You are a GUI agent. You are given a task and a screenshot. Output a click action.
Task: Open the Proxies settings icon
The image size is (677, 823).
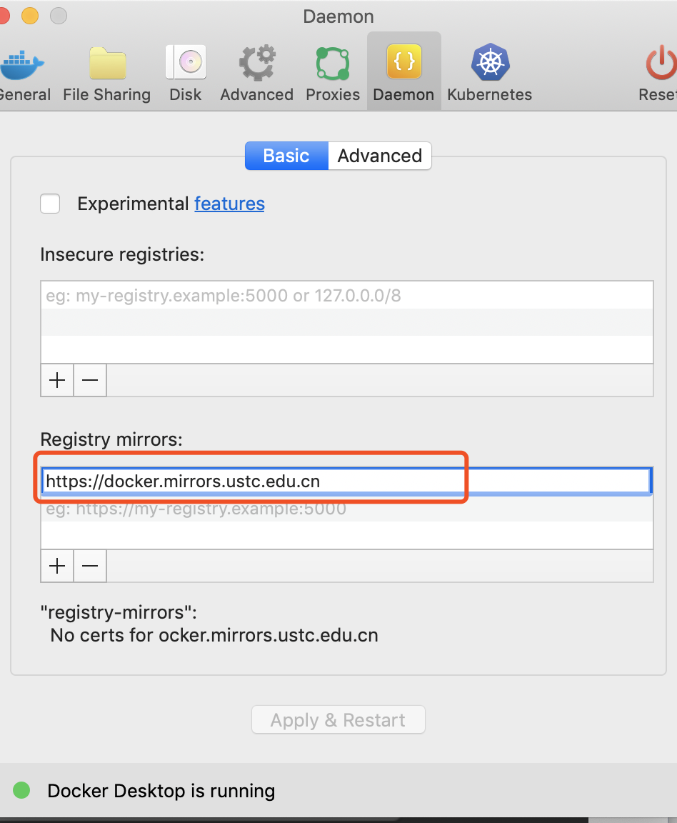tap(333, 64)
